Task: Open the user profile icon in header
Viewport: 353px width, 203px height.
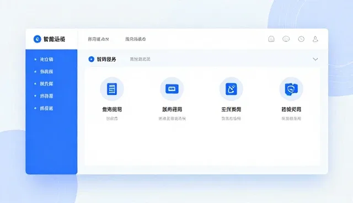Action: [315, 39]
